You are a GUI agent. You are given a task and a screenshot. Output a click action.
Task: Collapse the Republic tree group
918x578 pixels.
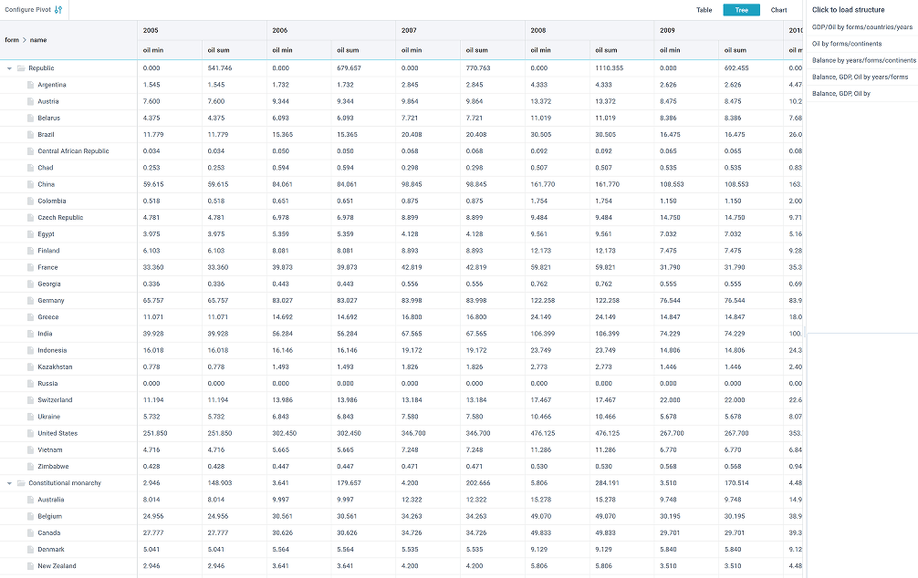click(x=9, y=68)
